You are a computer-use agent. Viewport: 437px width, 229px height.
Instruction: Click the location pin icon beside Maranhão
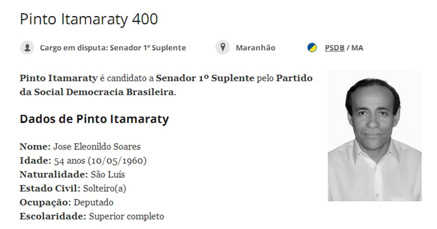223,48
